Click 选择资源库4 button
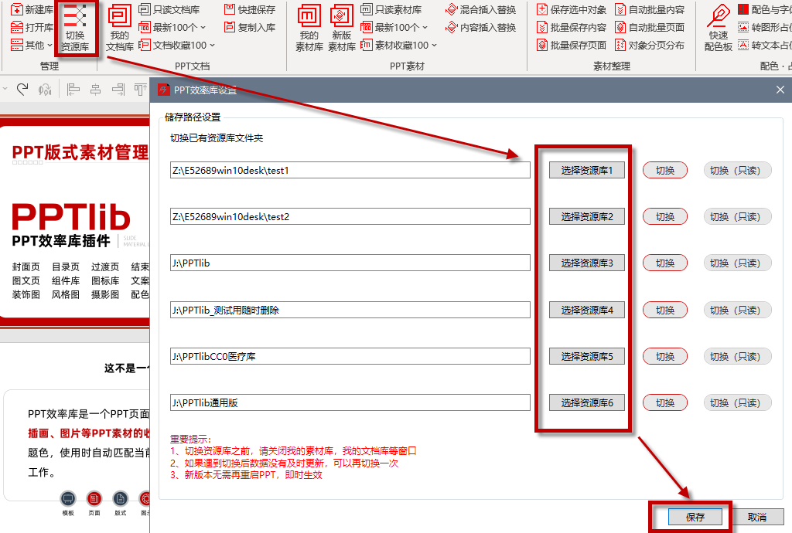The height and width of the screenshot is (533, 792). click(587, 310)
